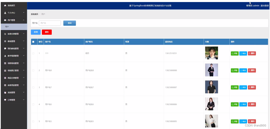The image size is (270, 129).
Task: Click the grid icon beside 场馆场地管理
Action: [5, 63]
